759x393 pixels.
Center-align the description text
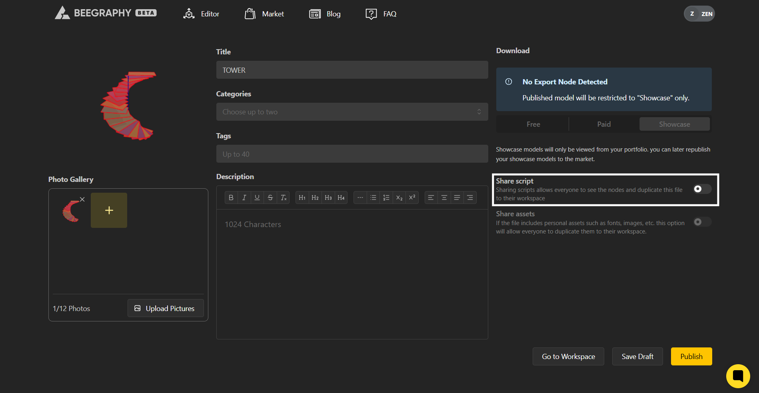[x=444, y=197]
